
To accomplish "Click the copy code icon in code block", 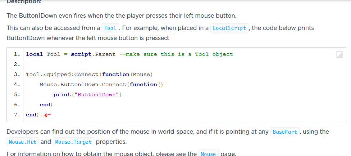I will tap(339, 55).
